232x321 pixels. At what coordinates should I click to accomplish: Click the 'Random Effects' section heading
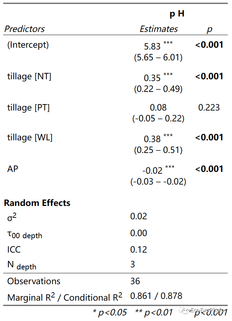(37, 203)
